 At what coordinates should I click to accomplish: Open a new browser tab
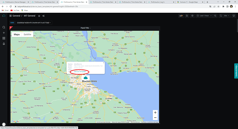point(207,2)
